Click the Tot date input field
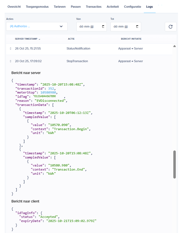 123,27
